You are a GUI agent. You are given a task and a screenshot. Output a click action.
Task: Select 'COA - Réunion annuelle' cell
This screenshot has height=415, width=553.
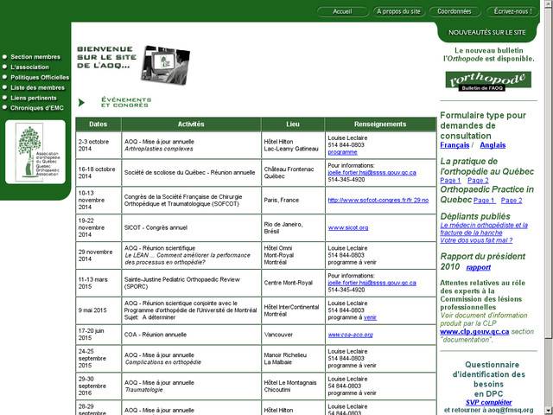pyautogui.click(x=191, y=335)
